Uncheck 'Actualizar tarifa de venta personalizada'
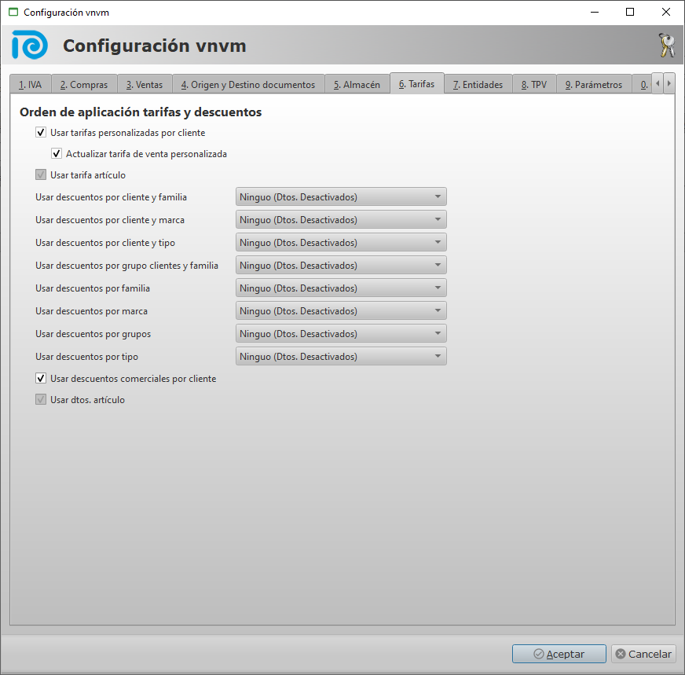This screenshot has height=675, width=685. pyautogui.click(x=57, y=154)
